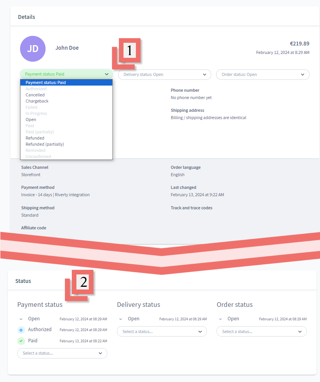The height and width of the screenshot is (382, 320).
Task: Open Select a status under Delivery status
Action: pyautogui.click(x=161, y=331)
